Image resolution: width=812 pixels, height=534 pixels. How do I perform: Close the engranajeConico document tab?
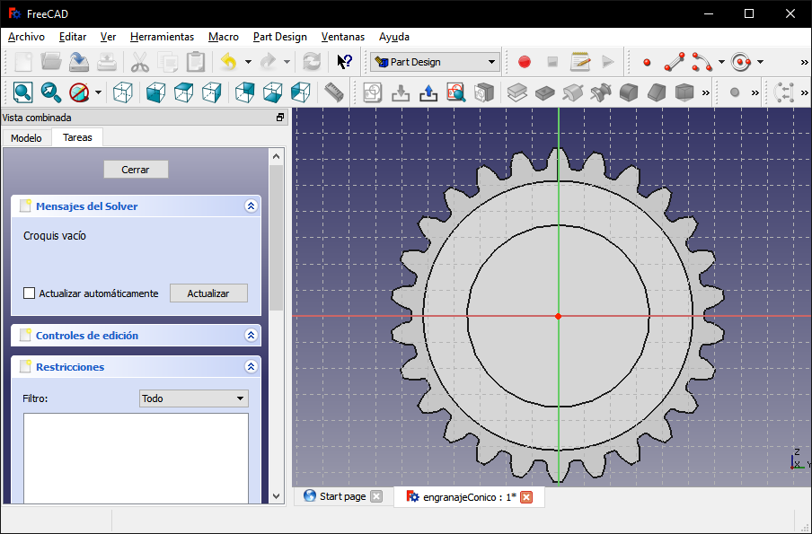coord(527,497)
